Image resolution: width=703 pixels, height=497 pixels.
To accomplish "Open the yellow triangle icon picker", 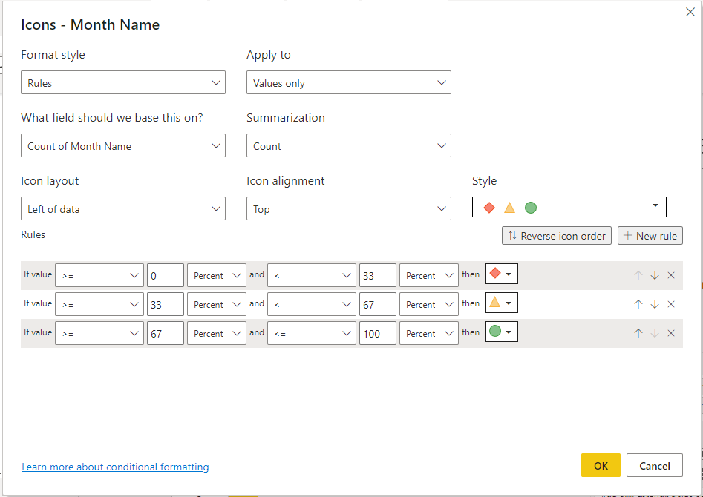I will (502, 303).
